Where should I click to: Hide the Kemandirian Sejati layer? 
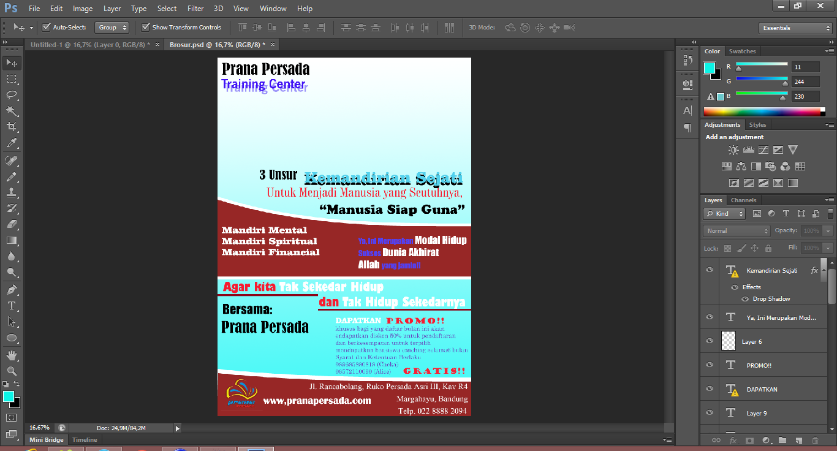pos(710,270)
